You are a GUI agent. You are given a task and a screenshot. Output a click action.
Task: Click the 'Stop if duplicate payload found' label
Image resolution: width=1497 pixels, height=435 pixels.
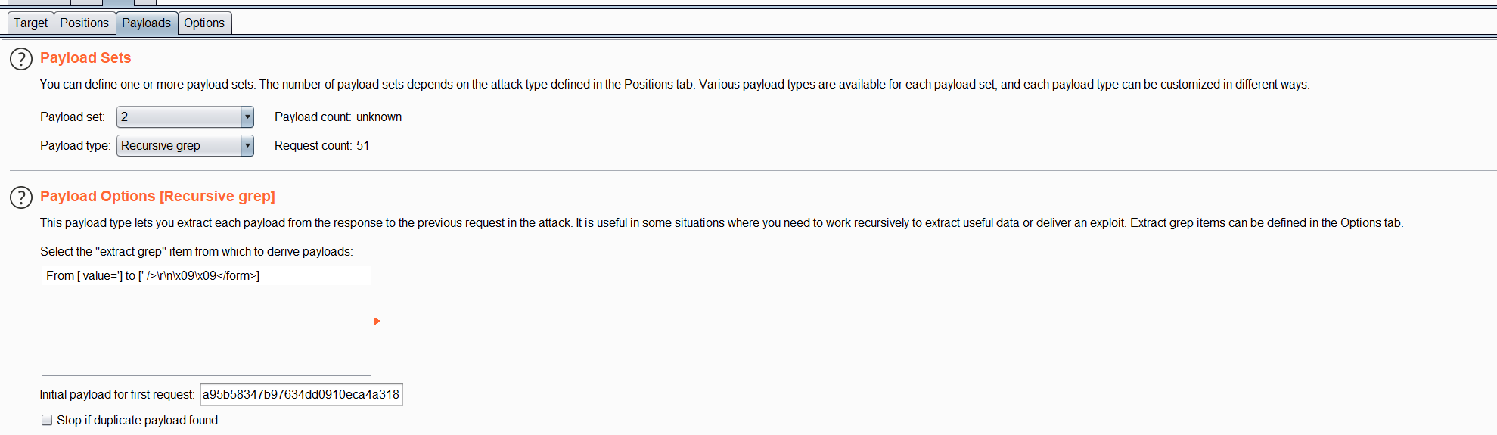(x=137, y=420)
